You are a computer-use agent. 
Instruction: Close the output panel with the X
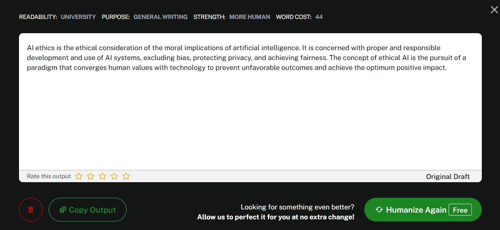point(494,10)
